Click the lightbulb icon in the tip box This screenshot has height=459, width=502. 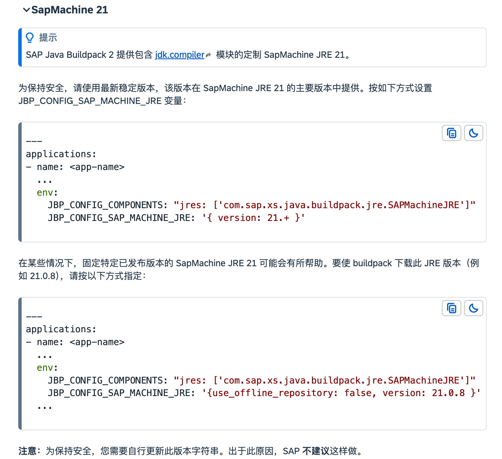(30, 37)
